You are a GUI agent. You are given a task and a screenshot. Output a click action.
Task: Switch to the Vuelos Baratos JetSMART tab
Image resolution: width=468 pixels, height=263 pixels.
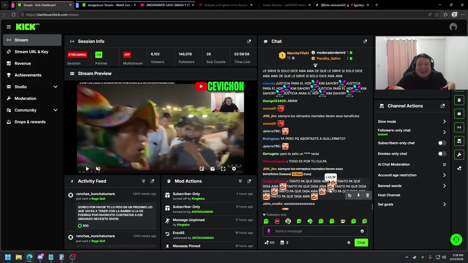(284, 5)
